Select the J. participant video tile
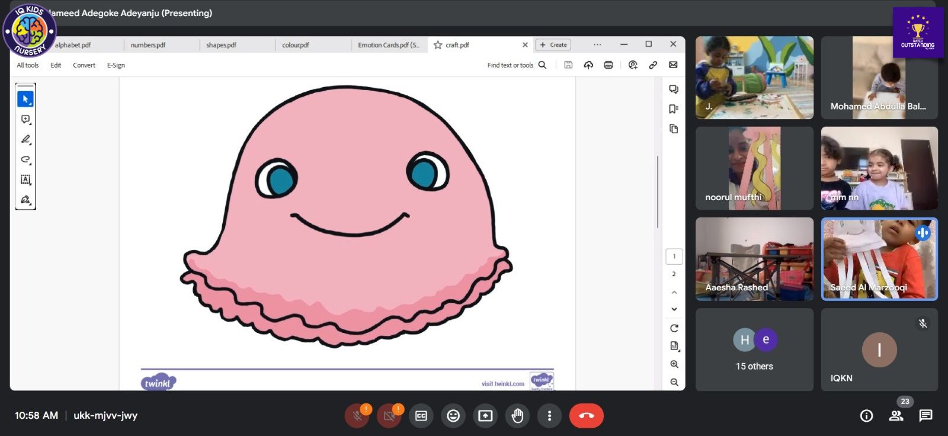This screenshot has height=436, width=948. (754, 78)
